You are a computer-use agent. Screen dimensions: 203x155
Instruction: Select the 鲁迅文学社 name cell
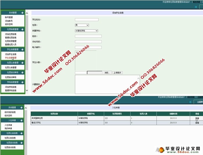(54, 123)
